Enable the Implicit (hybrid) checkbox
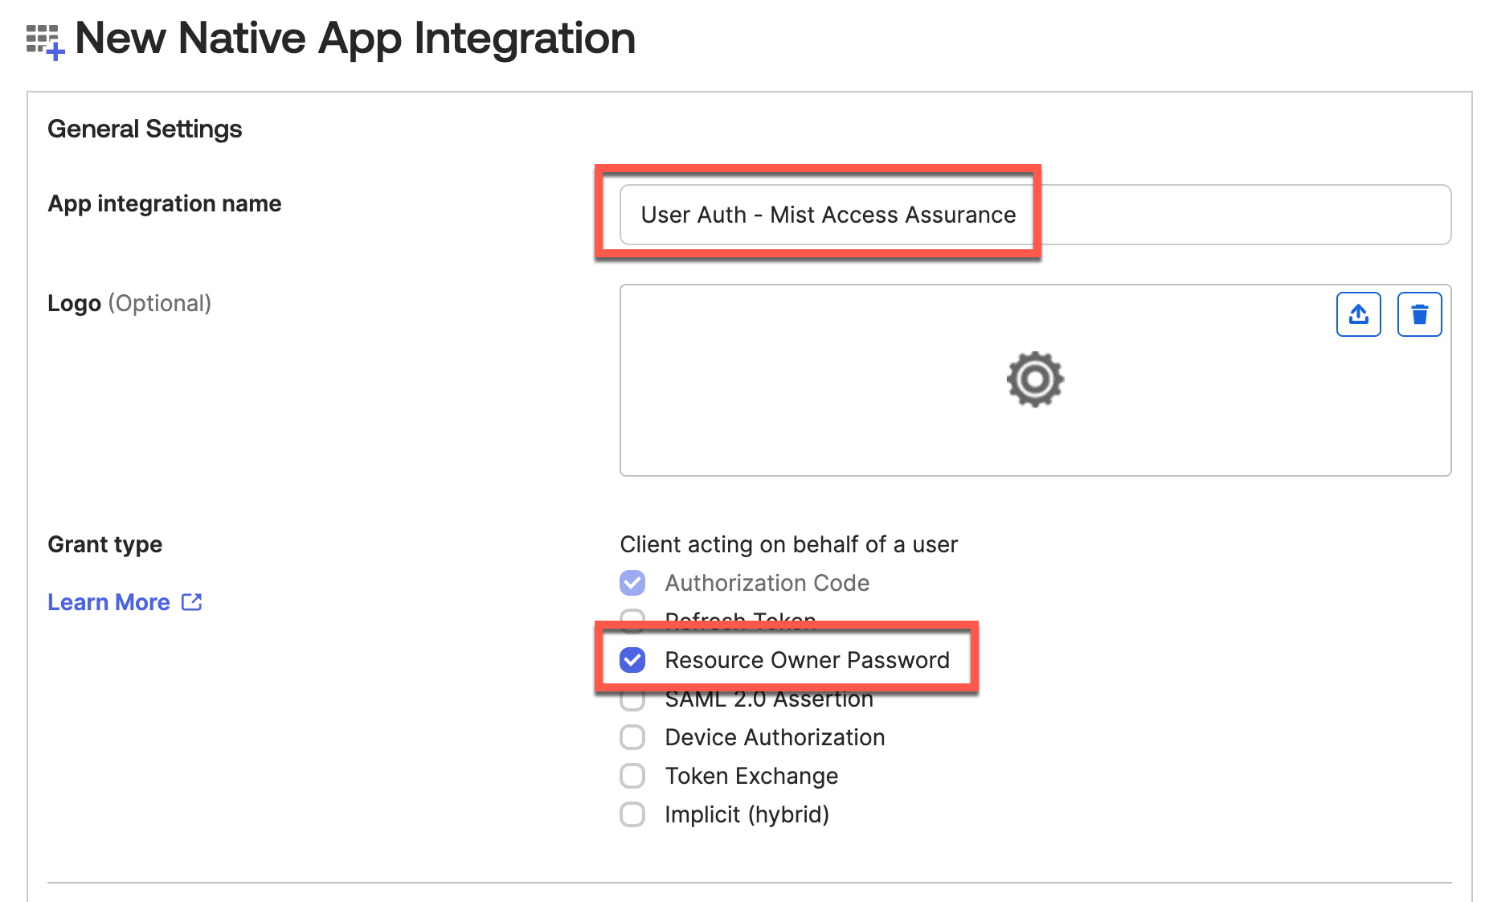Viewport: 1485px width, 902px height. pyautogui.click(x=632, y=814)
